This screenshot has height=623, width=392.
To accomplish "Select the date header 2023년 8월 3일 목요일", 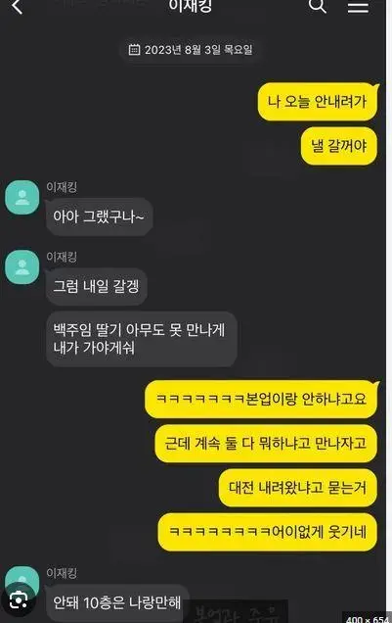I will (191, 50).
